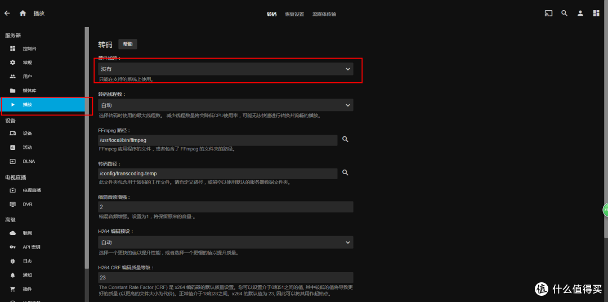Click the H264 CRF quality field
The image size is (608, 302).
(225, 277)
